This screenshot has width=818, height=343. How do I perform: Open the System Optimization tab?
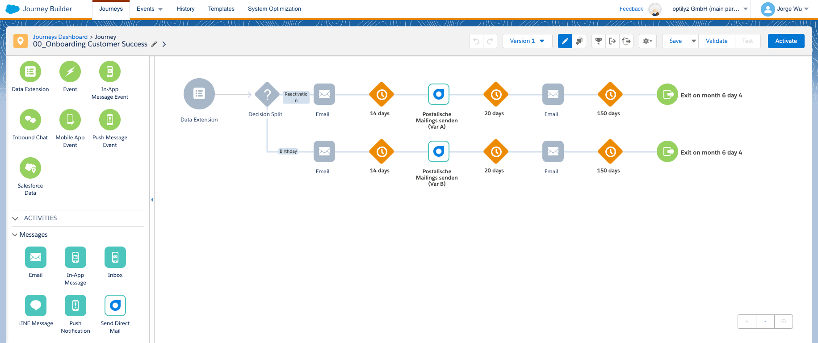(x=274, y=9)
